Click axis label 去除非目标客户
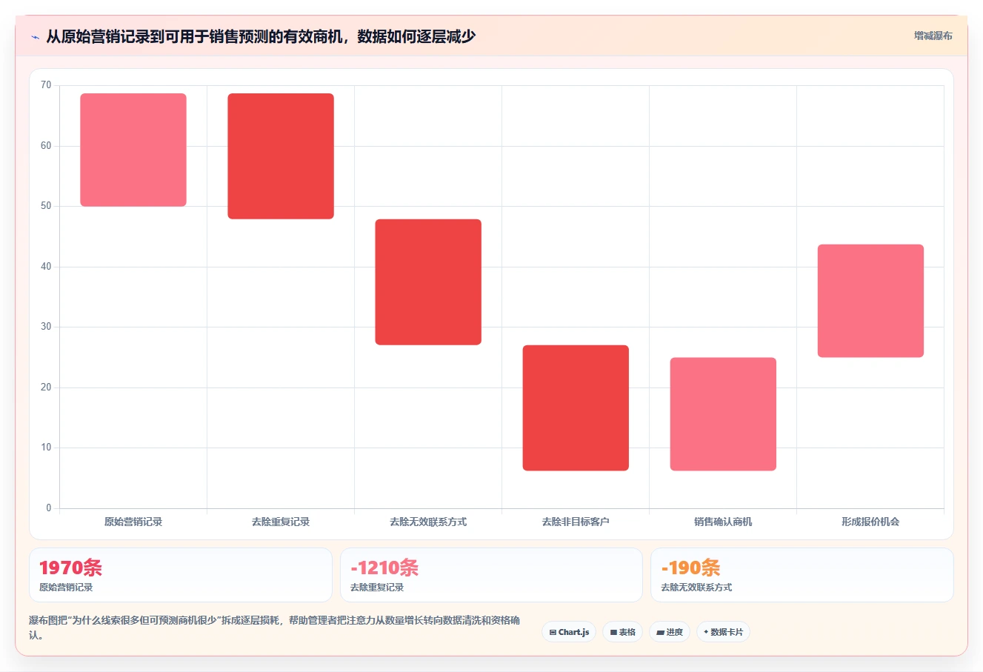The image size is (983, 672). coord(576,522)
